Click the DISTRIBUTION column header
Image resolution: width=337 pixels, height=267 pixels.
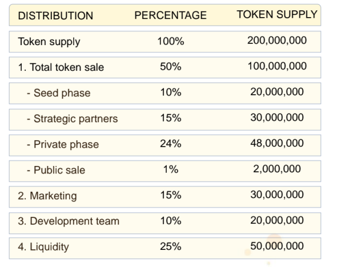coord(55,15)
